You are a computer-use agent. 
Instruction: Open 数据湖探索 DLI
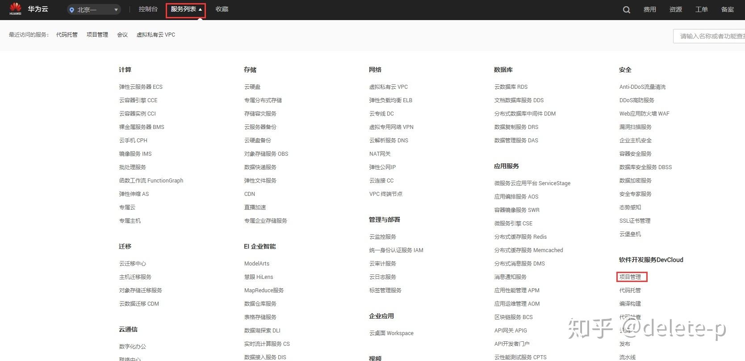click(x=262, y=331)
